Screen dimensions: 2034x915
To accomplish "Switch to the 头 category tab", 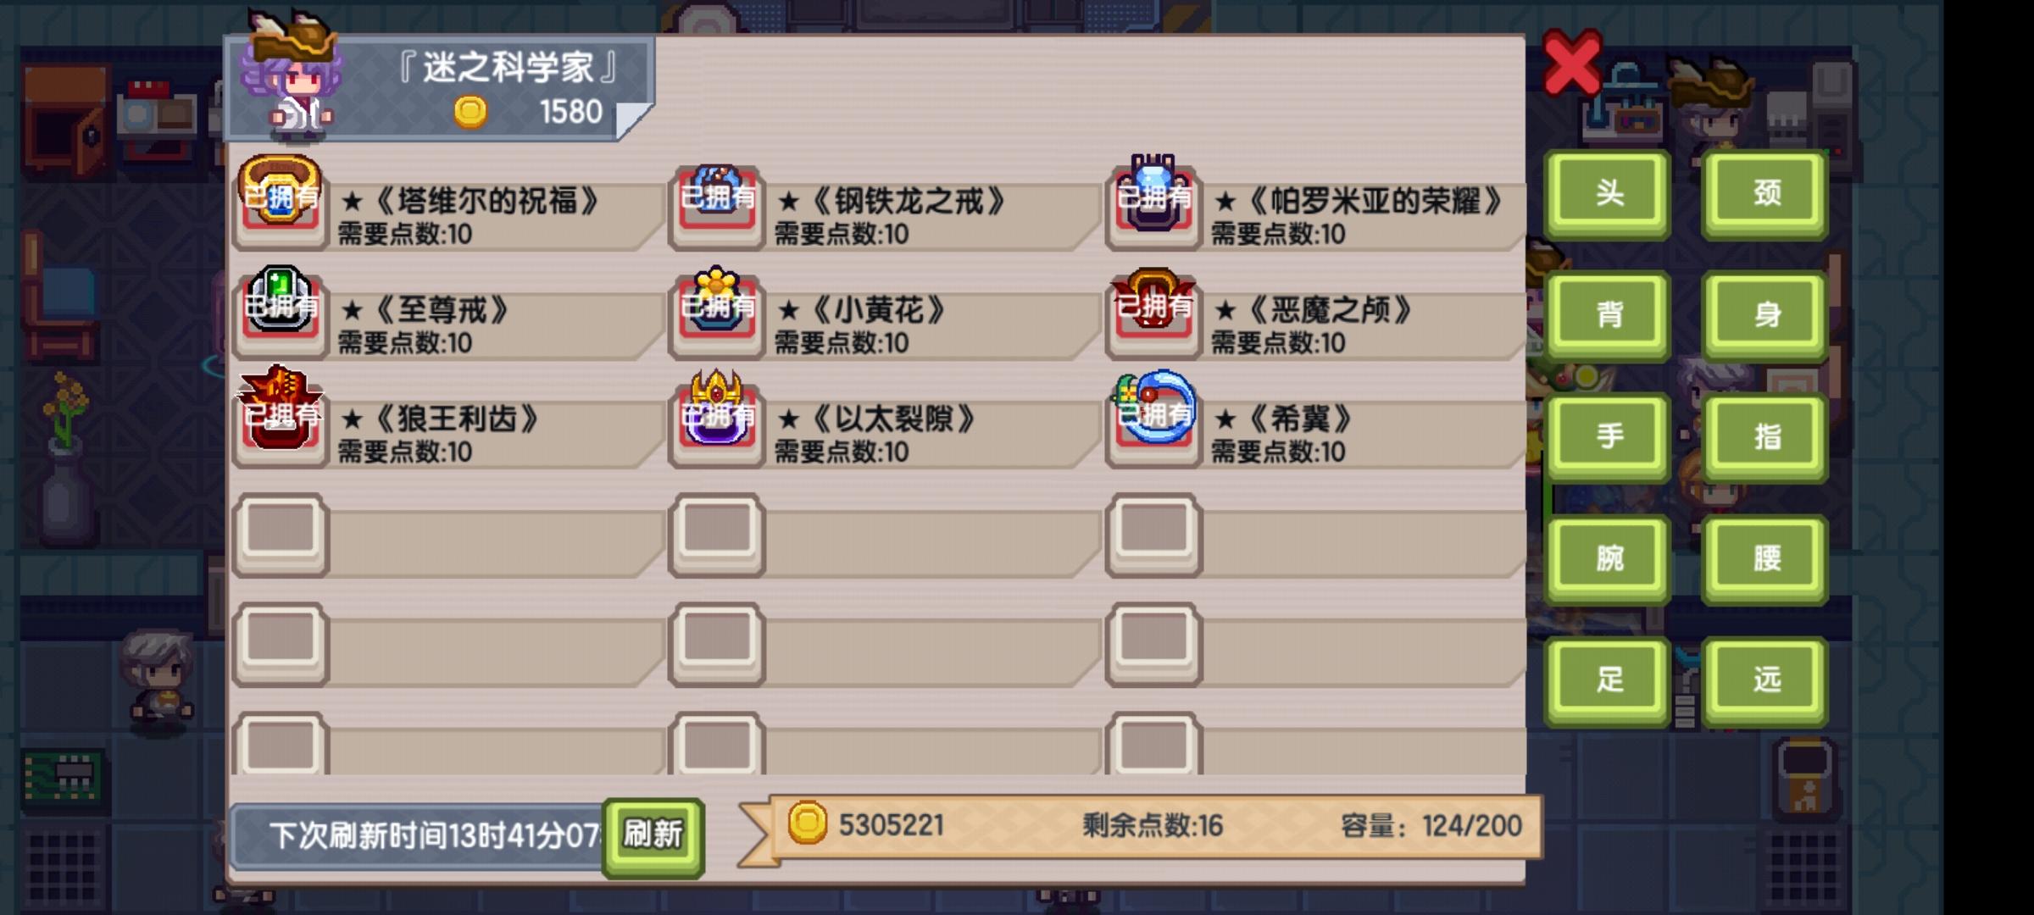I will pyautogui.click(x=1609, y=193).
